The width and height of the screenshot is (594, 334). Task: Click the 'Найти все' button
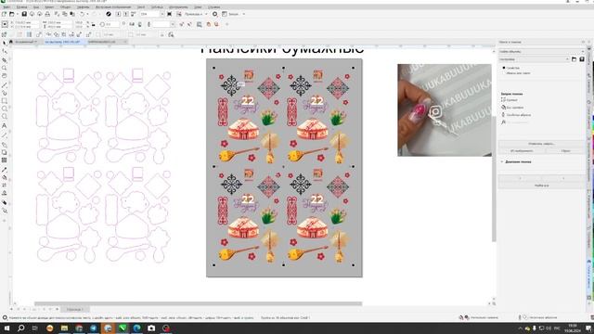click(541, 186)
